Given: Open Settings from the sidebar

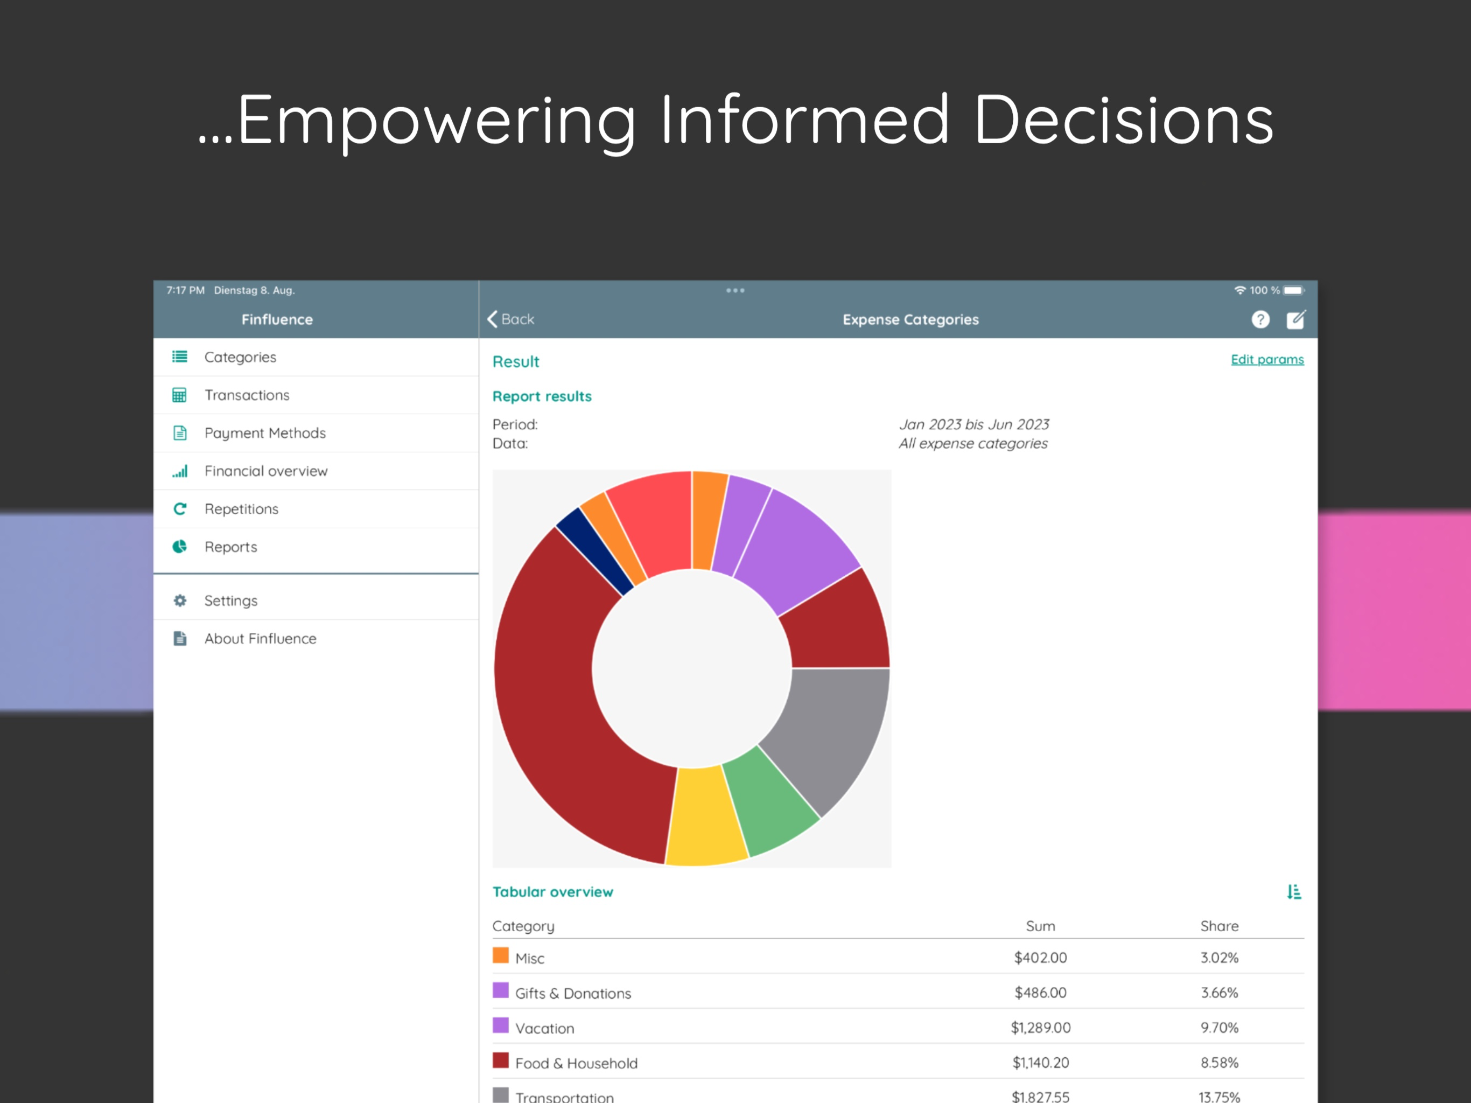Looking at the screenshot, I should pyautogui.click(x=230, y=601).
